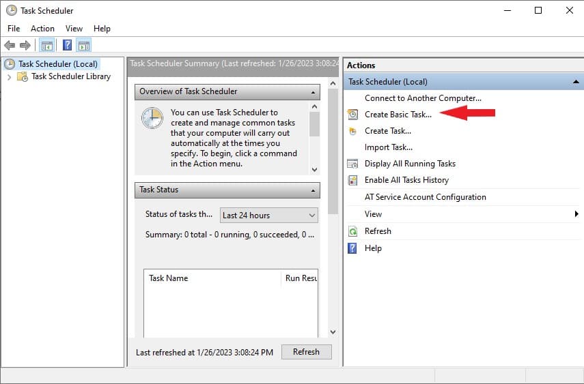Collapse the Task Status section

313,190
